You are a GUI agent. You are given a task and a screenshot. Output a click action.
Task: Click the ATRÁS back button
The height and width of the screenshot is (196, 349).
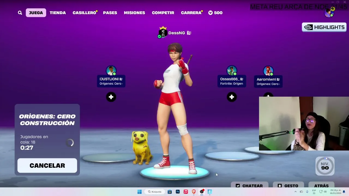[x=321, y=185]
